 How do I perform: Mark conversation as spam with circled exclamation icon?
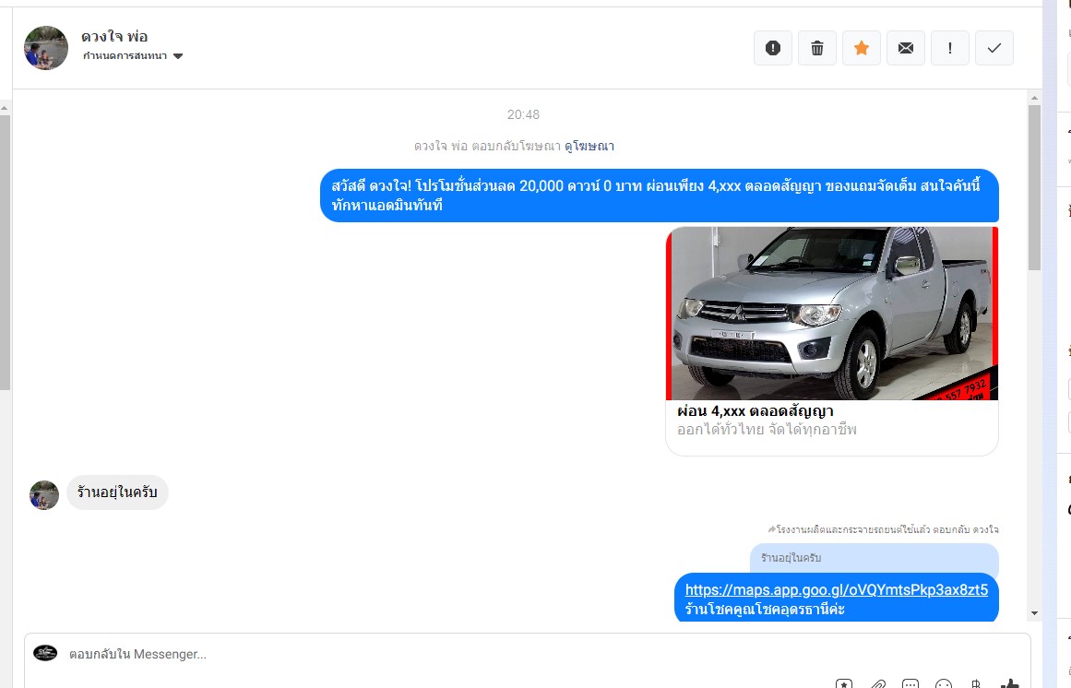point(772,48)
